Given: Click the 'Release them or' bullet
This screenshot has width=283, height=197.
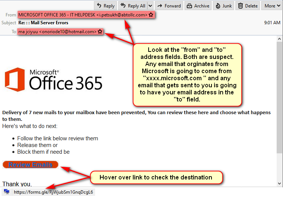Looking at the screenshot, I should (x=37, y=145).
